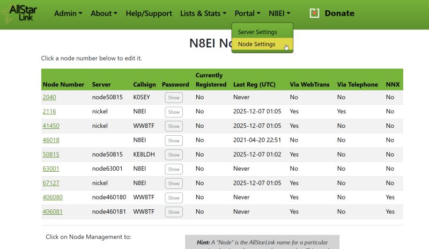Click callsign K0SEY cell

[x=142, y=97]
